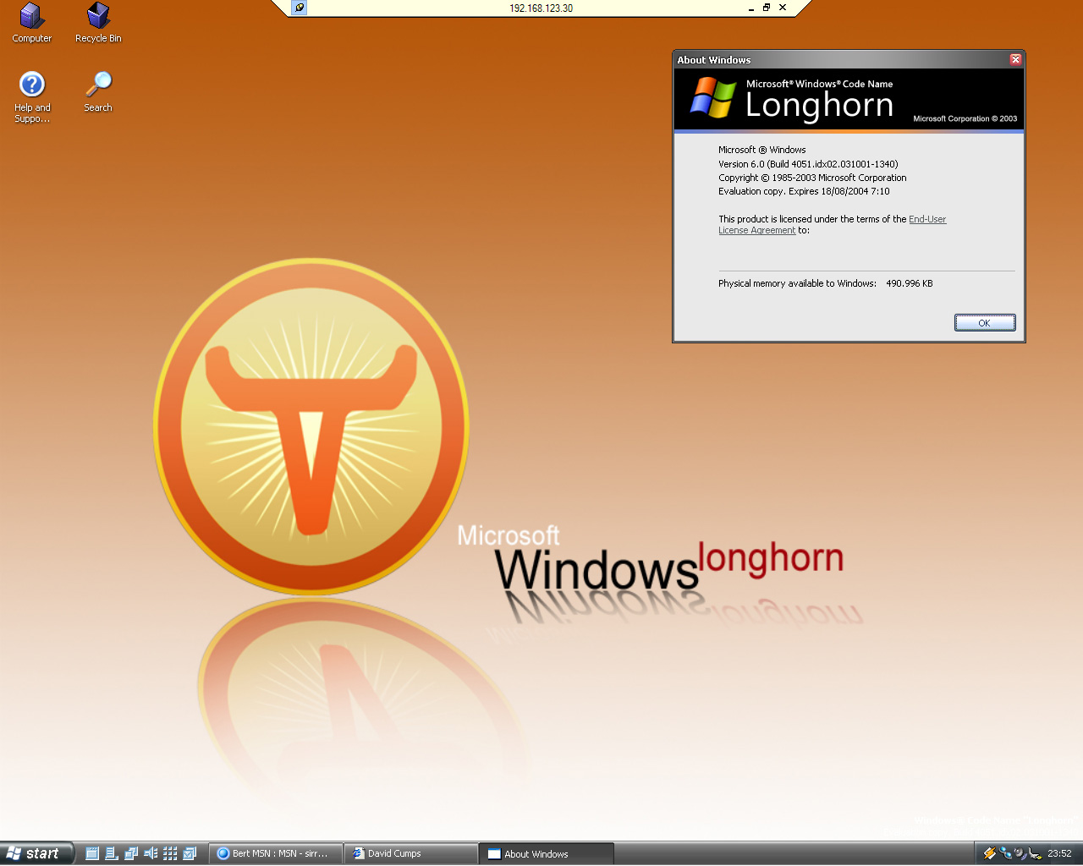Click the physical memory 490.996 KB value
1083x866 pixels.
[x=910, y=283]
